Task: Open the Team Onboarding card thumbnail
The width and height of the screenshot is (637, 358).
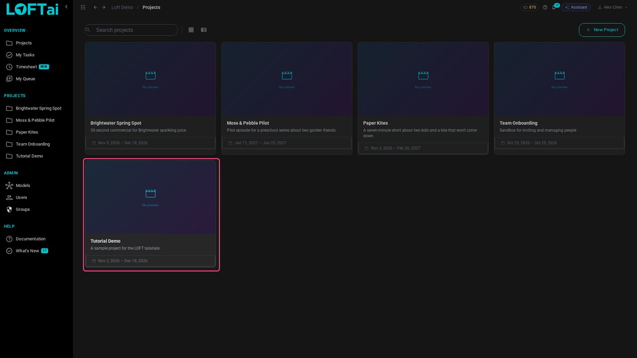Action: 559,79
